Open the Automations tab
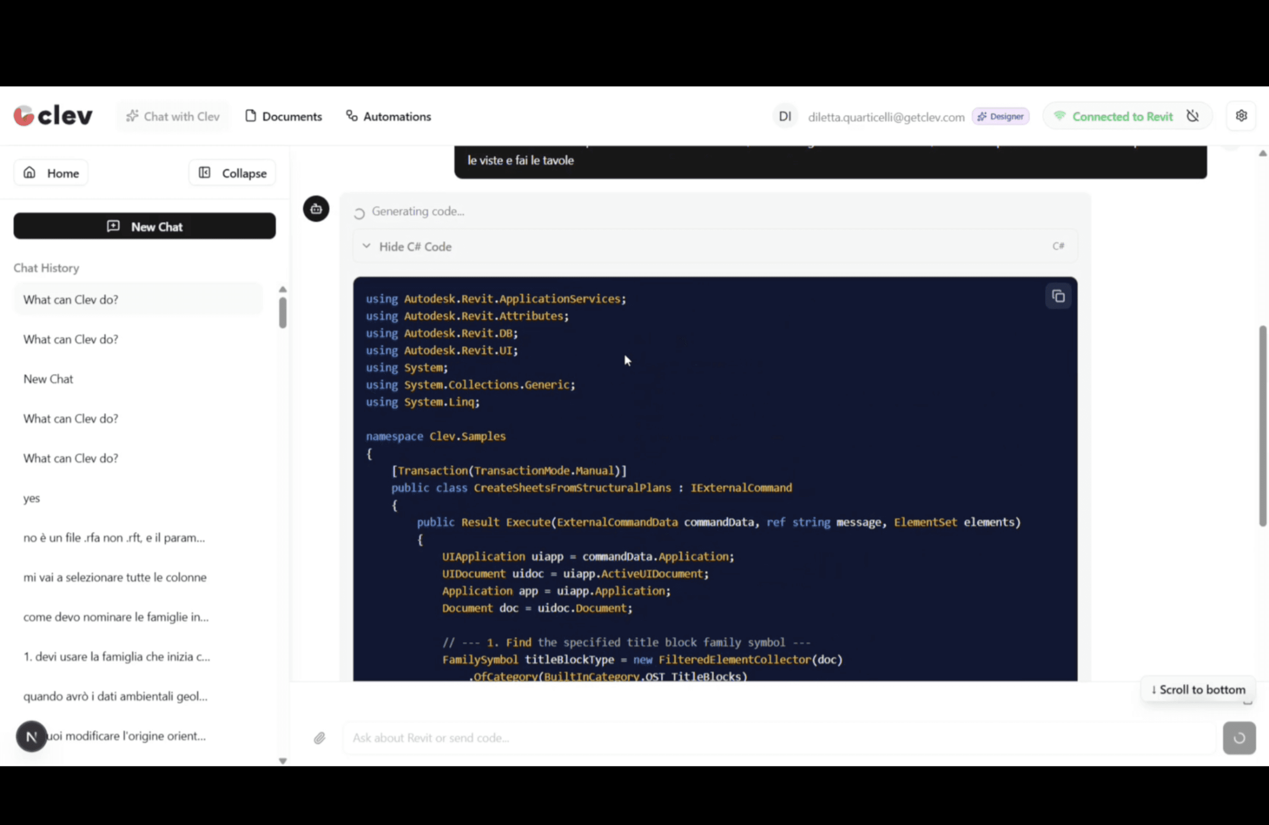 389,116
